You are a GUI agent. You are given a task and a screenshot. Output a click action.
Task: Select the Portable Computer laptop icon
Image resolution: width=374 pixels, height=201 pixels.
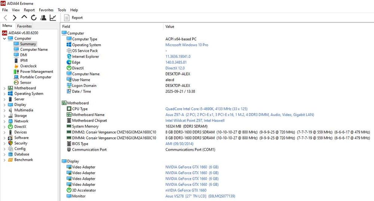pyautogui.click(x=16, y=77)
